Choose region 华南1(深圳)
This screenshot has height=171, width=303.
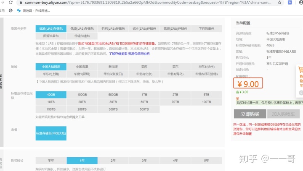click(x=82, y=74)
